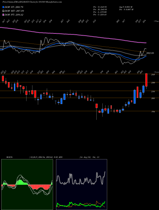This screenshot has height=210, width=159.
Task: Click the 332.35 label beside the EMA lines
Action: click(150, 53)
